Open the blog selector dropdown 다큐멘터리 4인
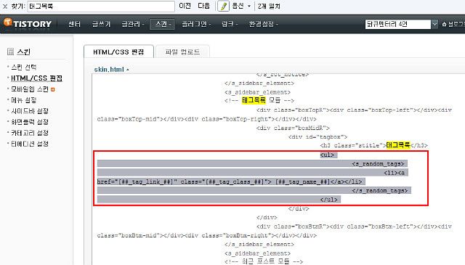This screenshot has height=265, width=465. [x=401, y=24]
